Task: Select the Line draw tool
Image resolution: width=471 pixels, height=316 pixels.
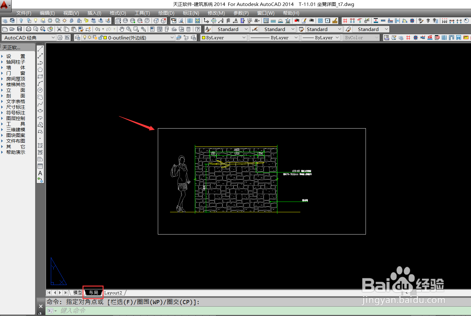Action: (40, 49)
